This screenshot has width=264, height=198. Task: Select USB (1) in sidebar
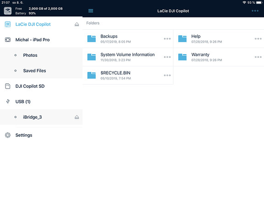point(41,102)
